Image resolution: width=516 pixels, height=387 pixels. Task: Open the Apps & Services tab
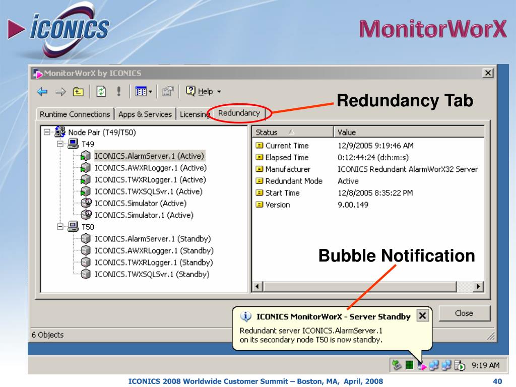point(145,114)
